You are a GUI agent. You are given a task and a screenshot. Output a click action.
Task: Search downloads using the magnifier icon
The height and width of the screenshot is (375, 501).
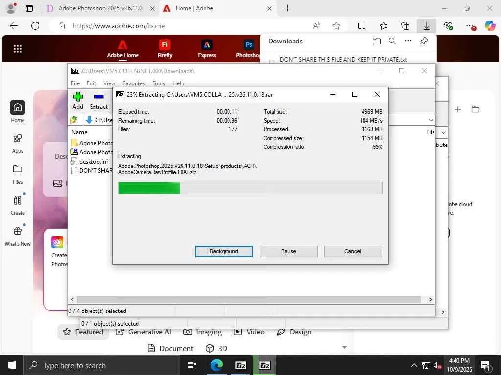point(392,41)
